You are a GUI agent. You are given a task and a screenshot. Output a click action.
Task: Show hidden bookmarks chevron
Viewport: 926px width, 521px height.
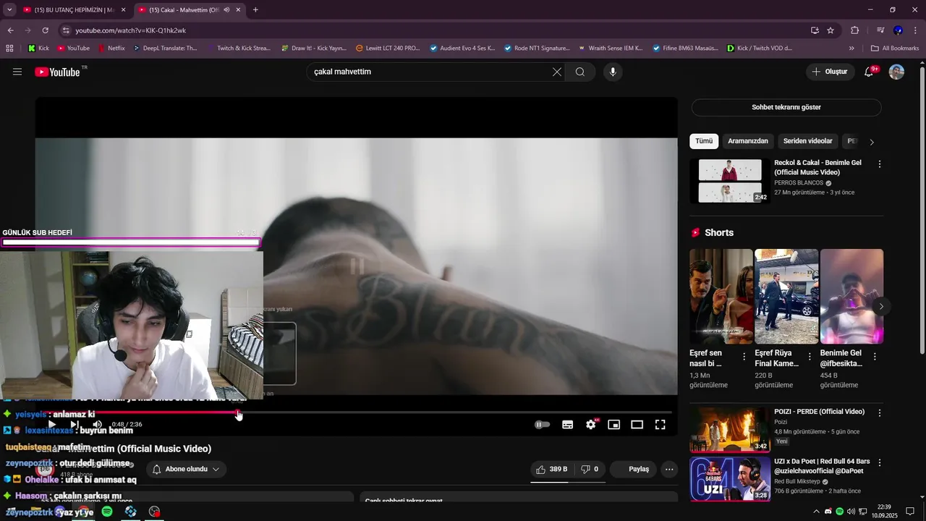(851, 48)
